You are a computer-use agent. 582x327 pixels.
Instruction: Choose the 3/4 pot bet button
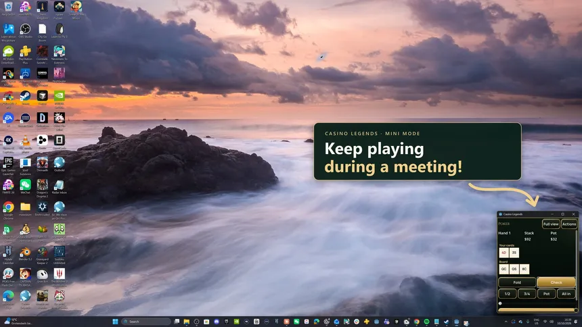pos(527,294)
